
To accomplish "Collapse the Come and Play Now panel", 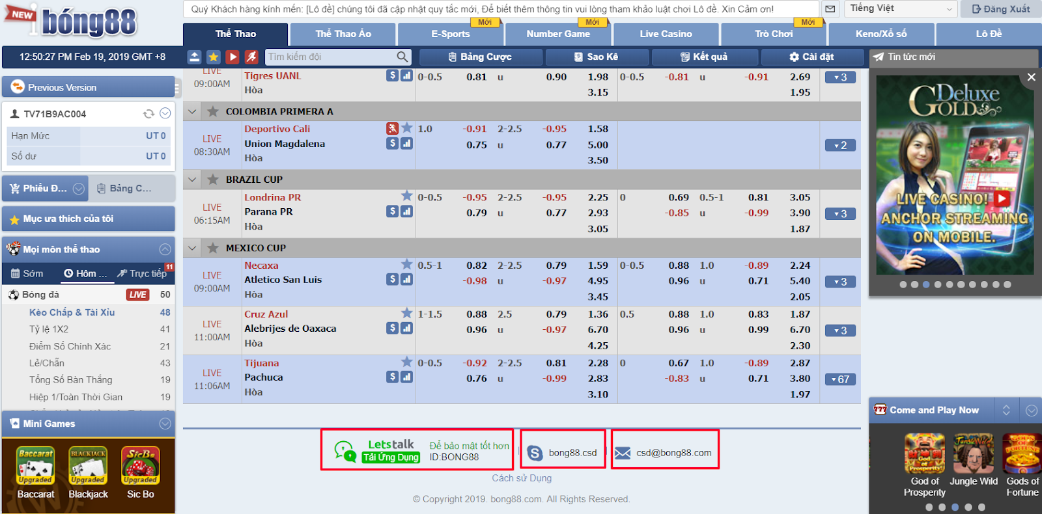I will tap(1032, 410).
